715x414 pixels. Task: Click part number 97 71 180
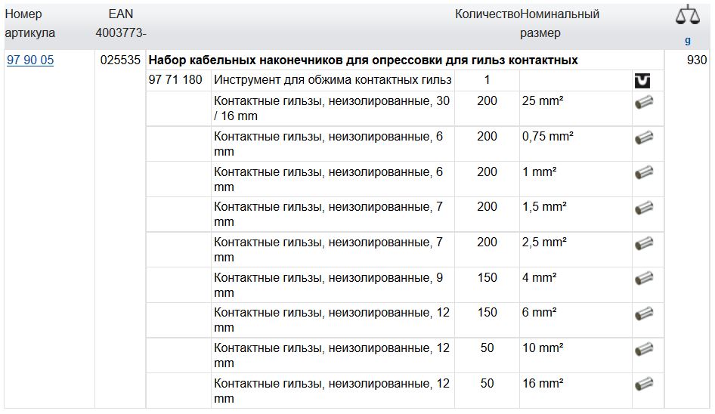pyautogui.click(x=175, y=80)
